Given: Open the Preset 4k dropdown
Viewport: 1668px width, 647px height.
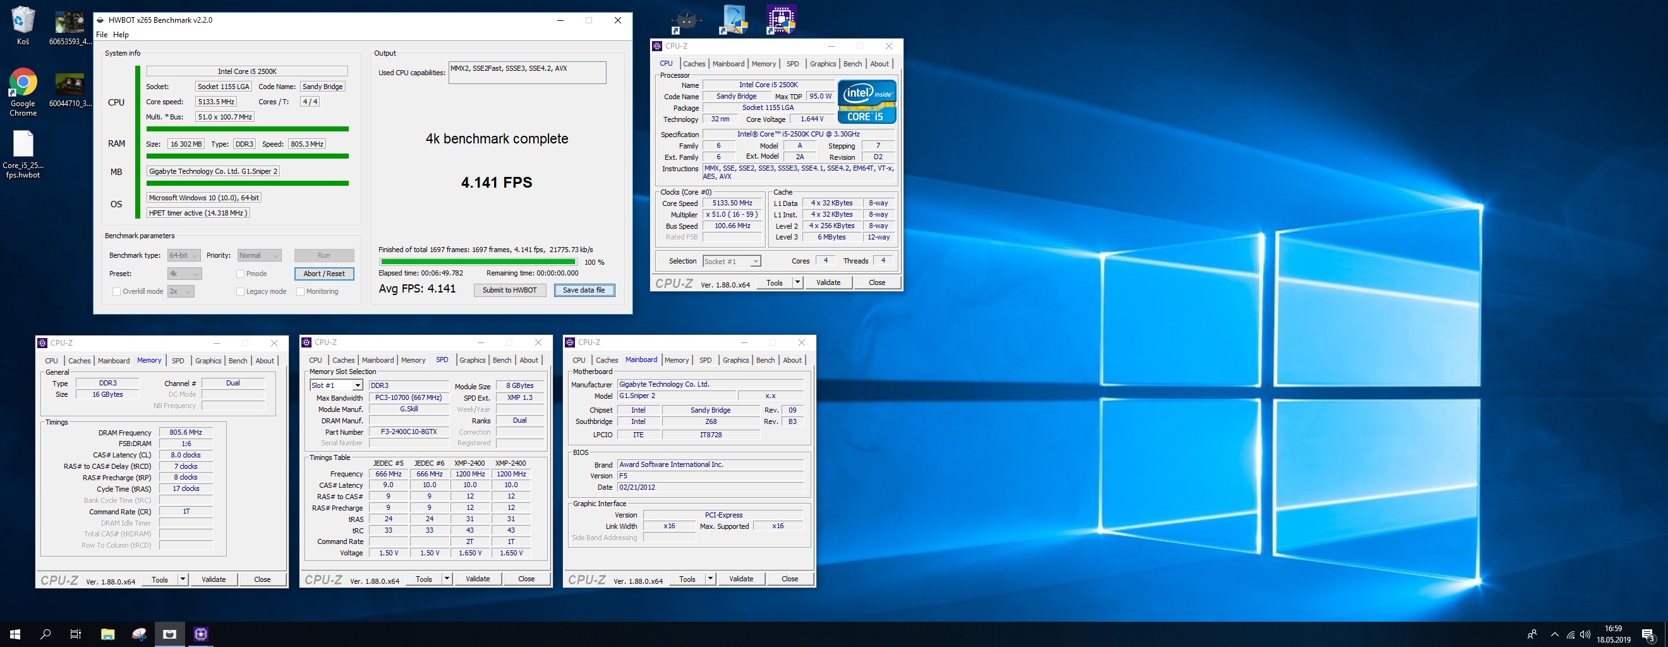Looking at the screenshot, I should (x=184, y=274).
